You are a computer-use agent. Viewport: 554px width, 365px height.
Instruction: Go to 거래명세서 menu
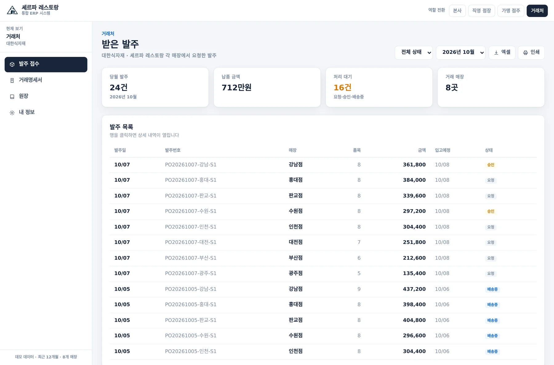click(x=46, y=80)
